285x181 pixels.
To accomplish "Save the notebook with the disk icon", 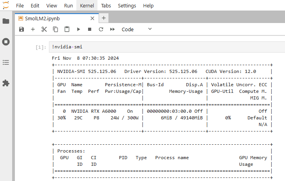I will pos(22,29).
